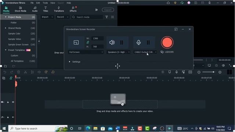Open the Record dropdown
The width and height of the screenshot is (235, 132).
coord(62,17)
